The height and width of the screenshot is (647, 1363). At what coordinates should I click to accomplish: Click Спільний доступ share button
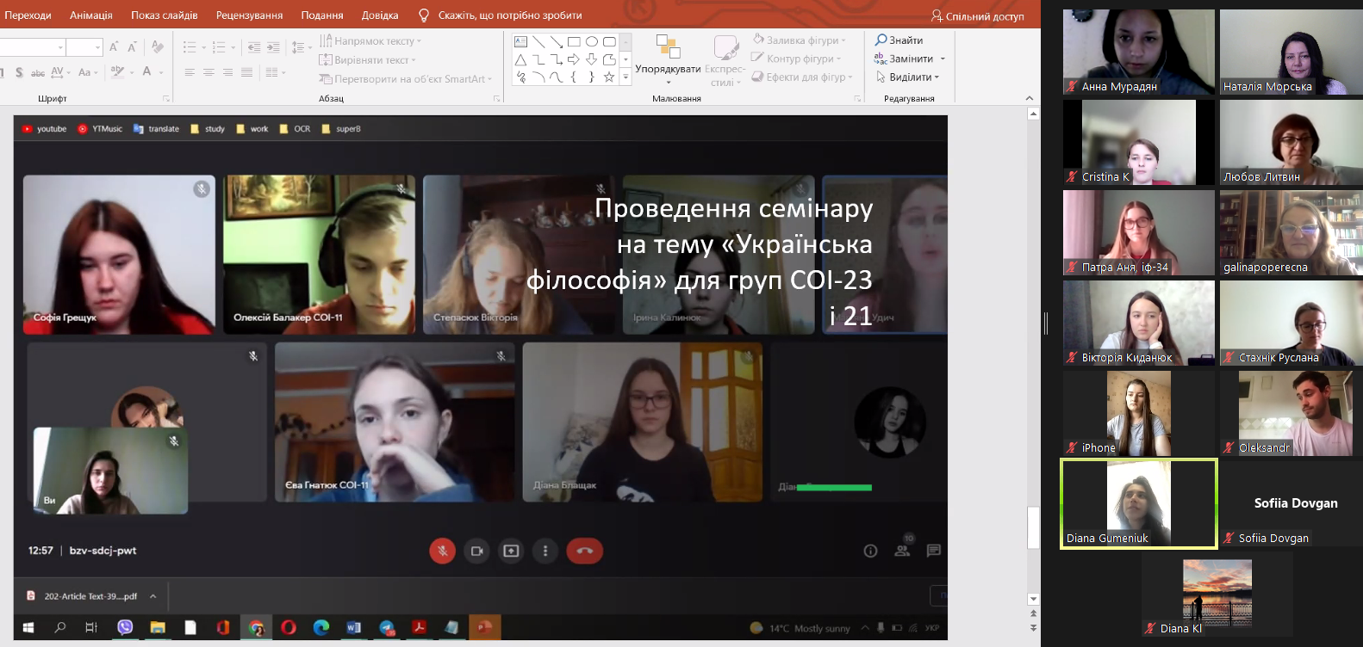pyautogui.click(x=978, y=16)
